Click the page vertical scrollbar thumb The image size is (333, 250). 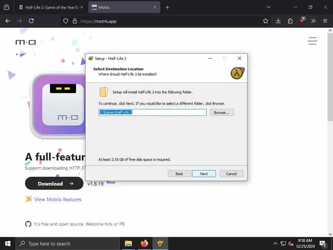pyautogui.click(x=330, y=77)
